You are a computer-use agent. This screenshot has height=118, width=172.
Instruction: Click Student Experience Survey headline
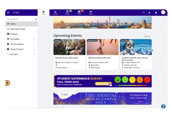80,79
